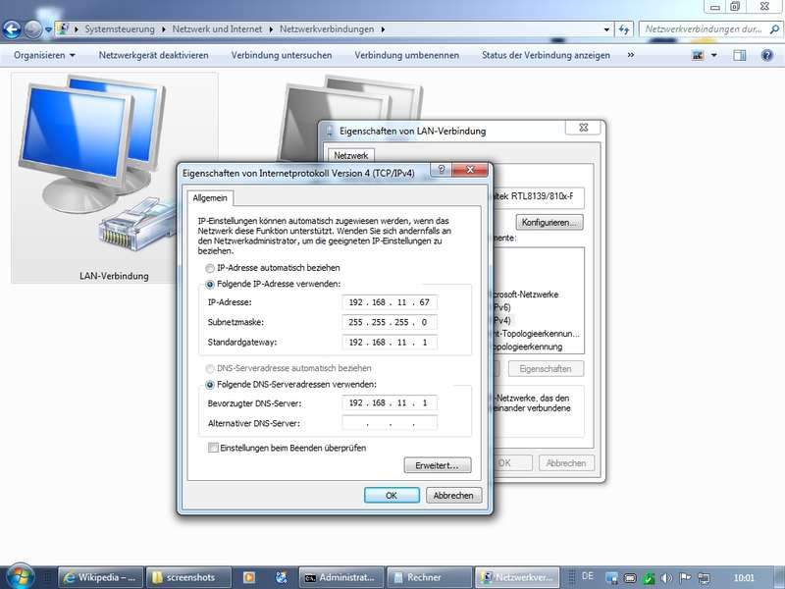785x589 pixels.
Task: Expand the arrow after Systemsteuerung in the breadcrumb
Action: point(163,29)
